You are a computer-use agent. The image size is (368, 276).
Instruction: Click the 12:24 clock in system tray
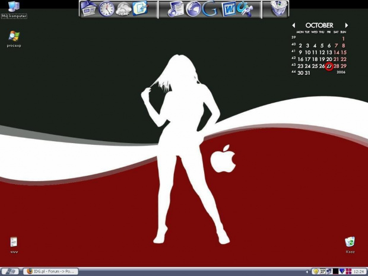pos(359,271)
